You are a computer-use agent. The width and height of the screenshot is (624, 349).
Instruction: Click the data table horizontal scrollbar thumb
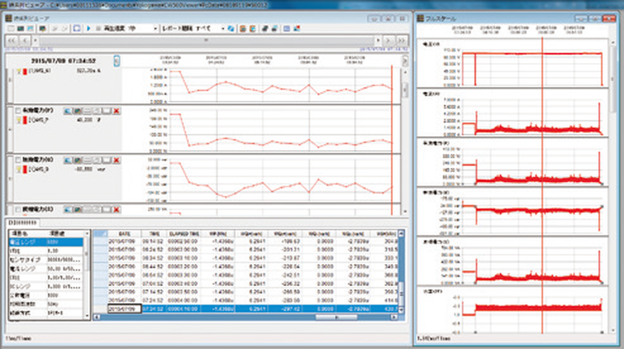(x=336, y=317)
